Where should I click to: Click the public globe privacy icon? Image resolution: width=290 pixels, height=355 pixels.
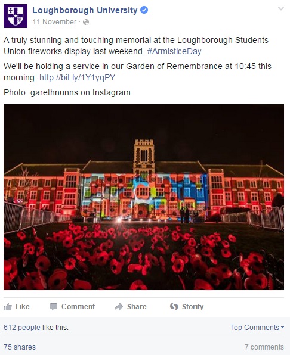click(x=86, y=22)
